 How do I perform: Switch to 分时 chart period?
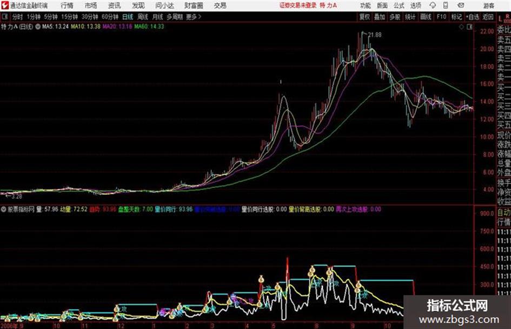pos(17,17)
